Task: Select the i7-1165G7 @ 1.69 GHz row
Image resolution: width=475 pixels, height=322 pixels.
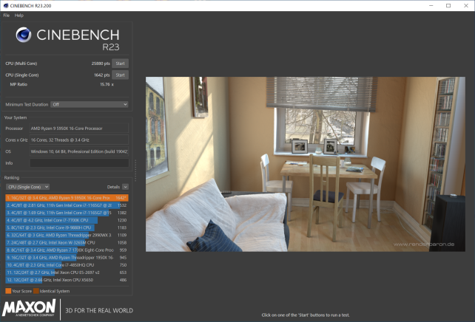Action: point(67,213)
